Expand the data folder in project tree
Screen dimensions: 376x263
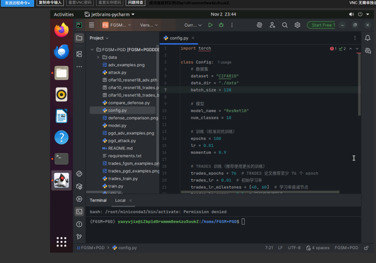point(98,57)
